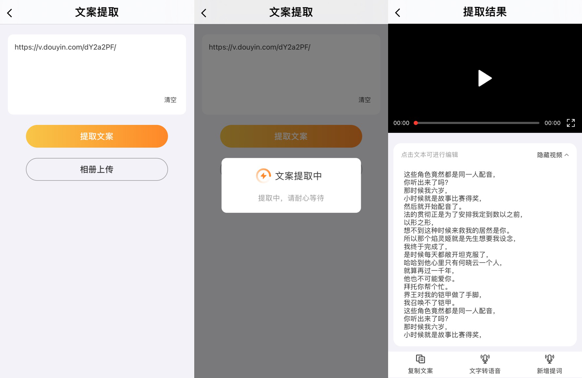Tap the 复制文案 copy icon
Image resolution: width=582 pixels, height=378 pixels.
420,359
